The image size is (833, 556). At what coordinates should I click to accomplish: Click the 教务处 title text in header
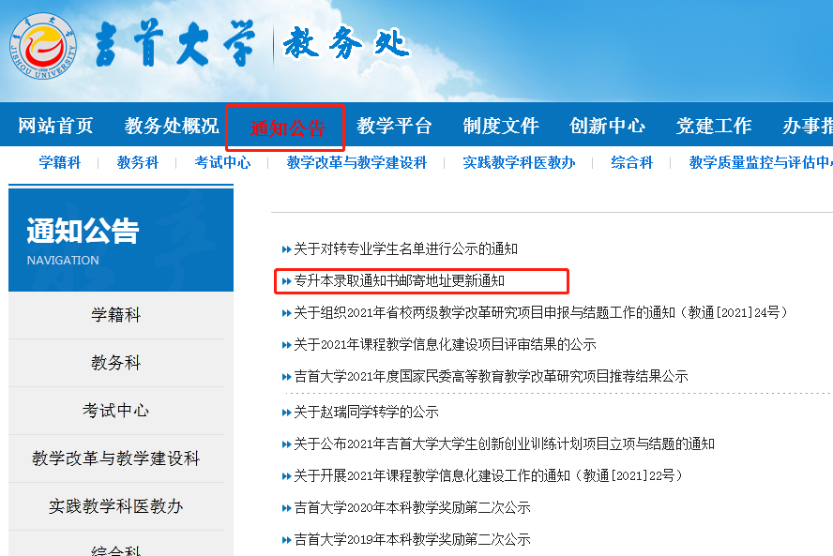346,43
